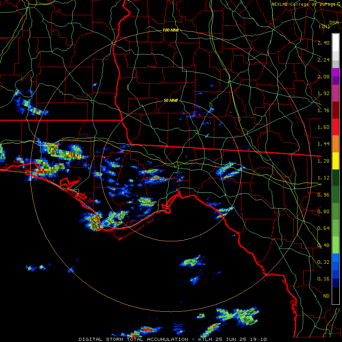Click the 0.32 legend value

point(323,262)
